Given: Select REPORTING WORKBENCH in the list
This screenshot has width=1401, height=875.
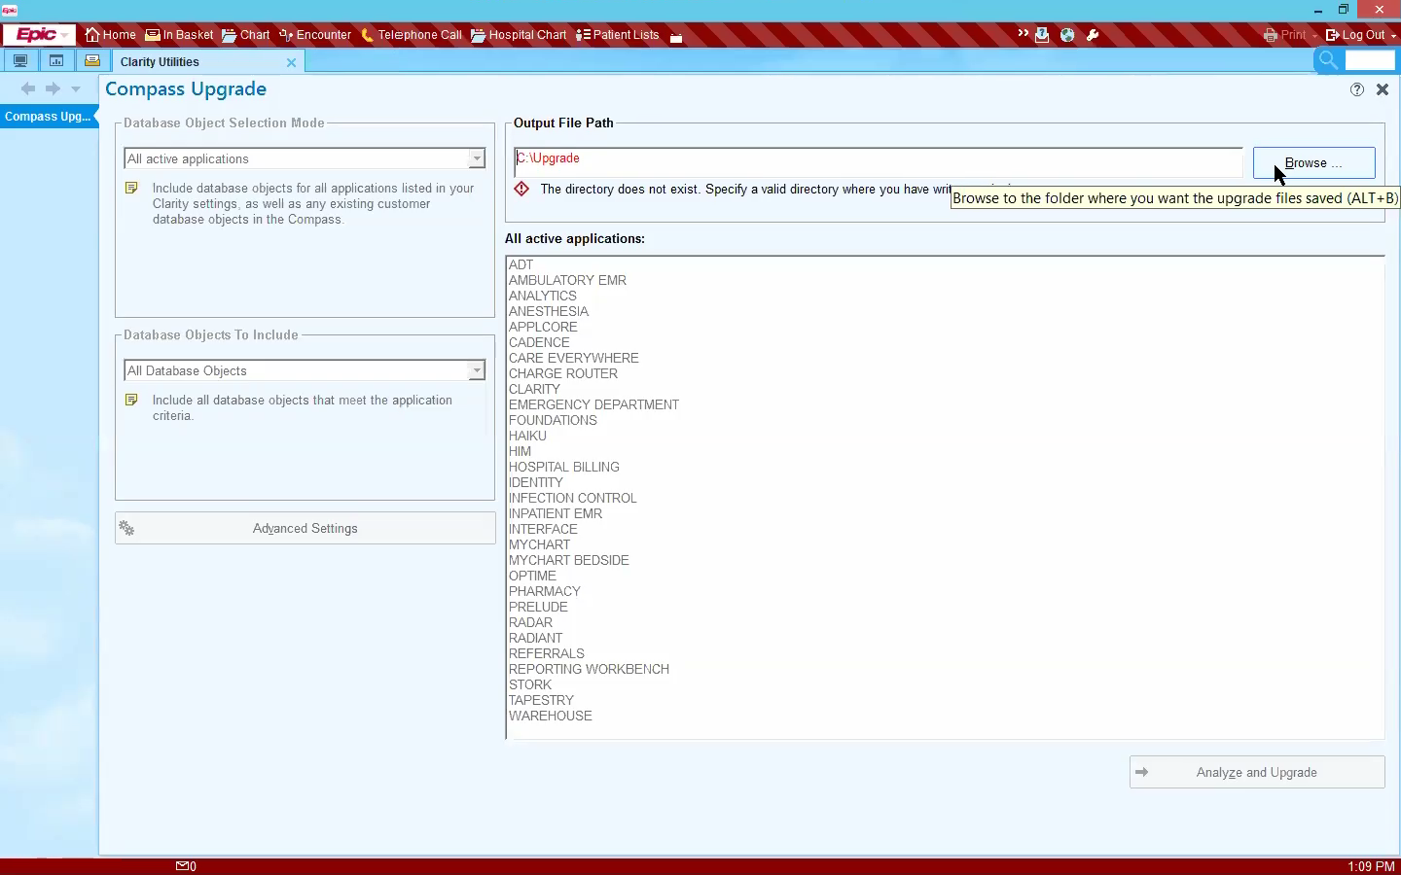Looking at the screenshot, I should pyautogui.click(x=589, y=669).
